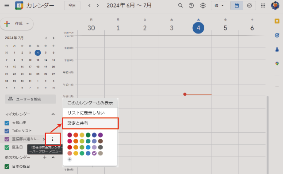Select date 27 in mini calendar

pos(54,74)
